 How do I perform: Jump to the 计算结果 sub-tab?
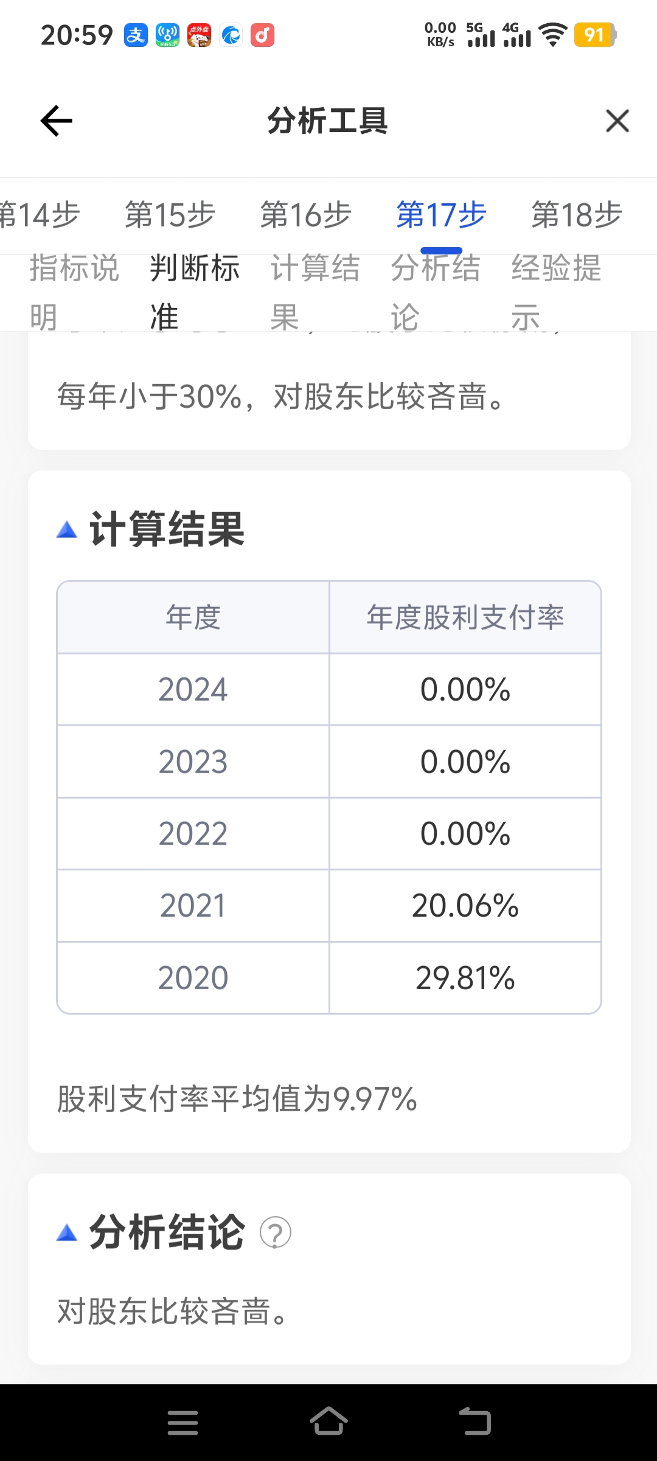click(x=315, y=292)
